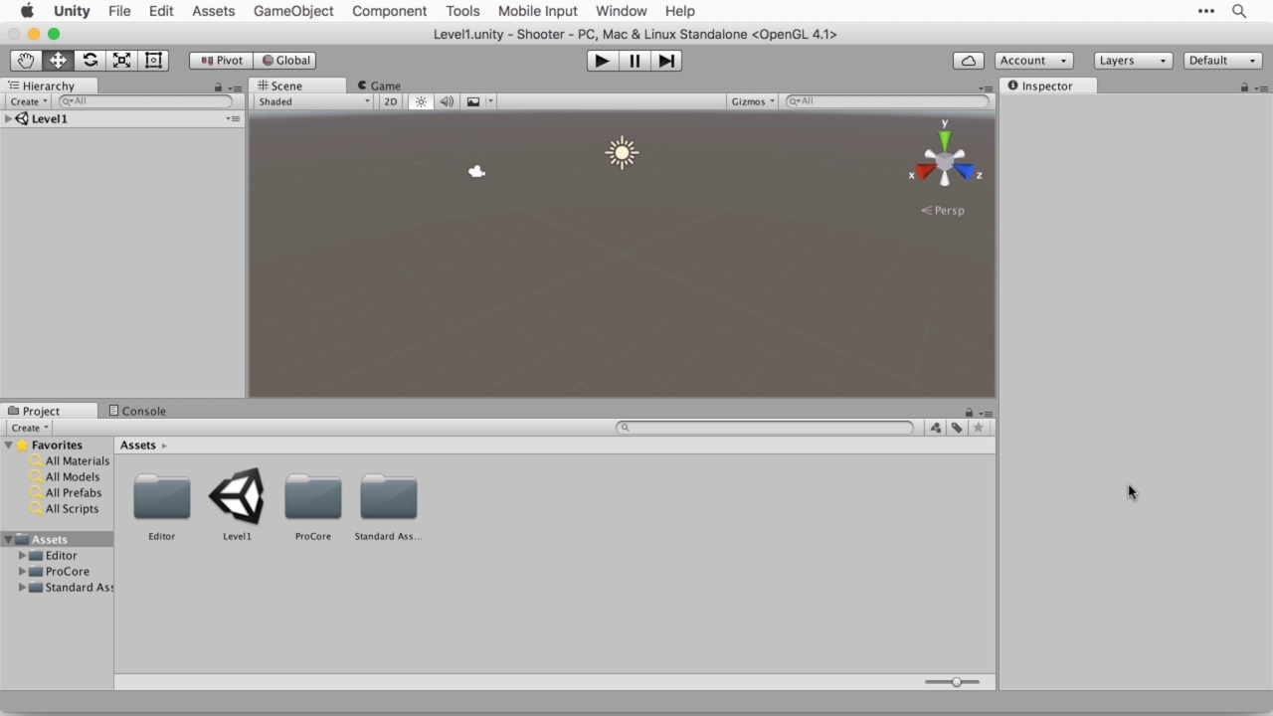
Task: Select the Move tool
Action: pos(58,61)
